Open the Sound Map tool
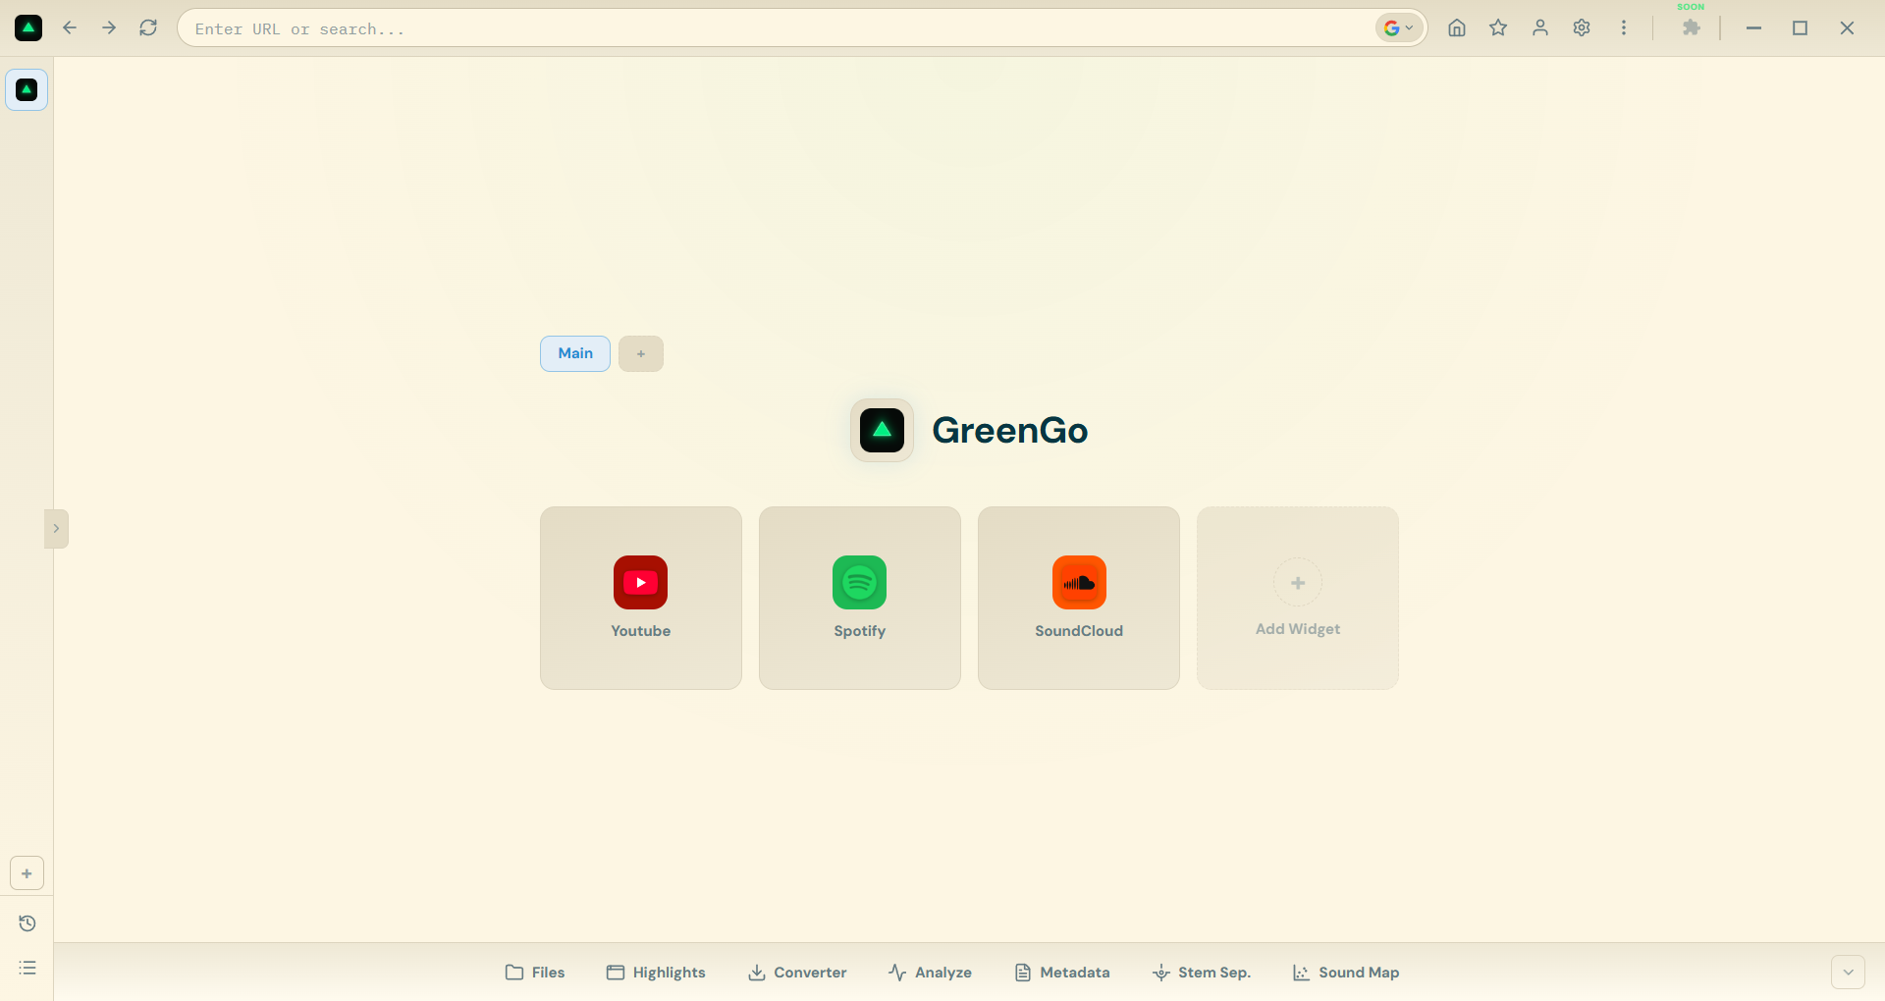 click(x=1346, y=973)
